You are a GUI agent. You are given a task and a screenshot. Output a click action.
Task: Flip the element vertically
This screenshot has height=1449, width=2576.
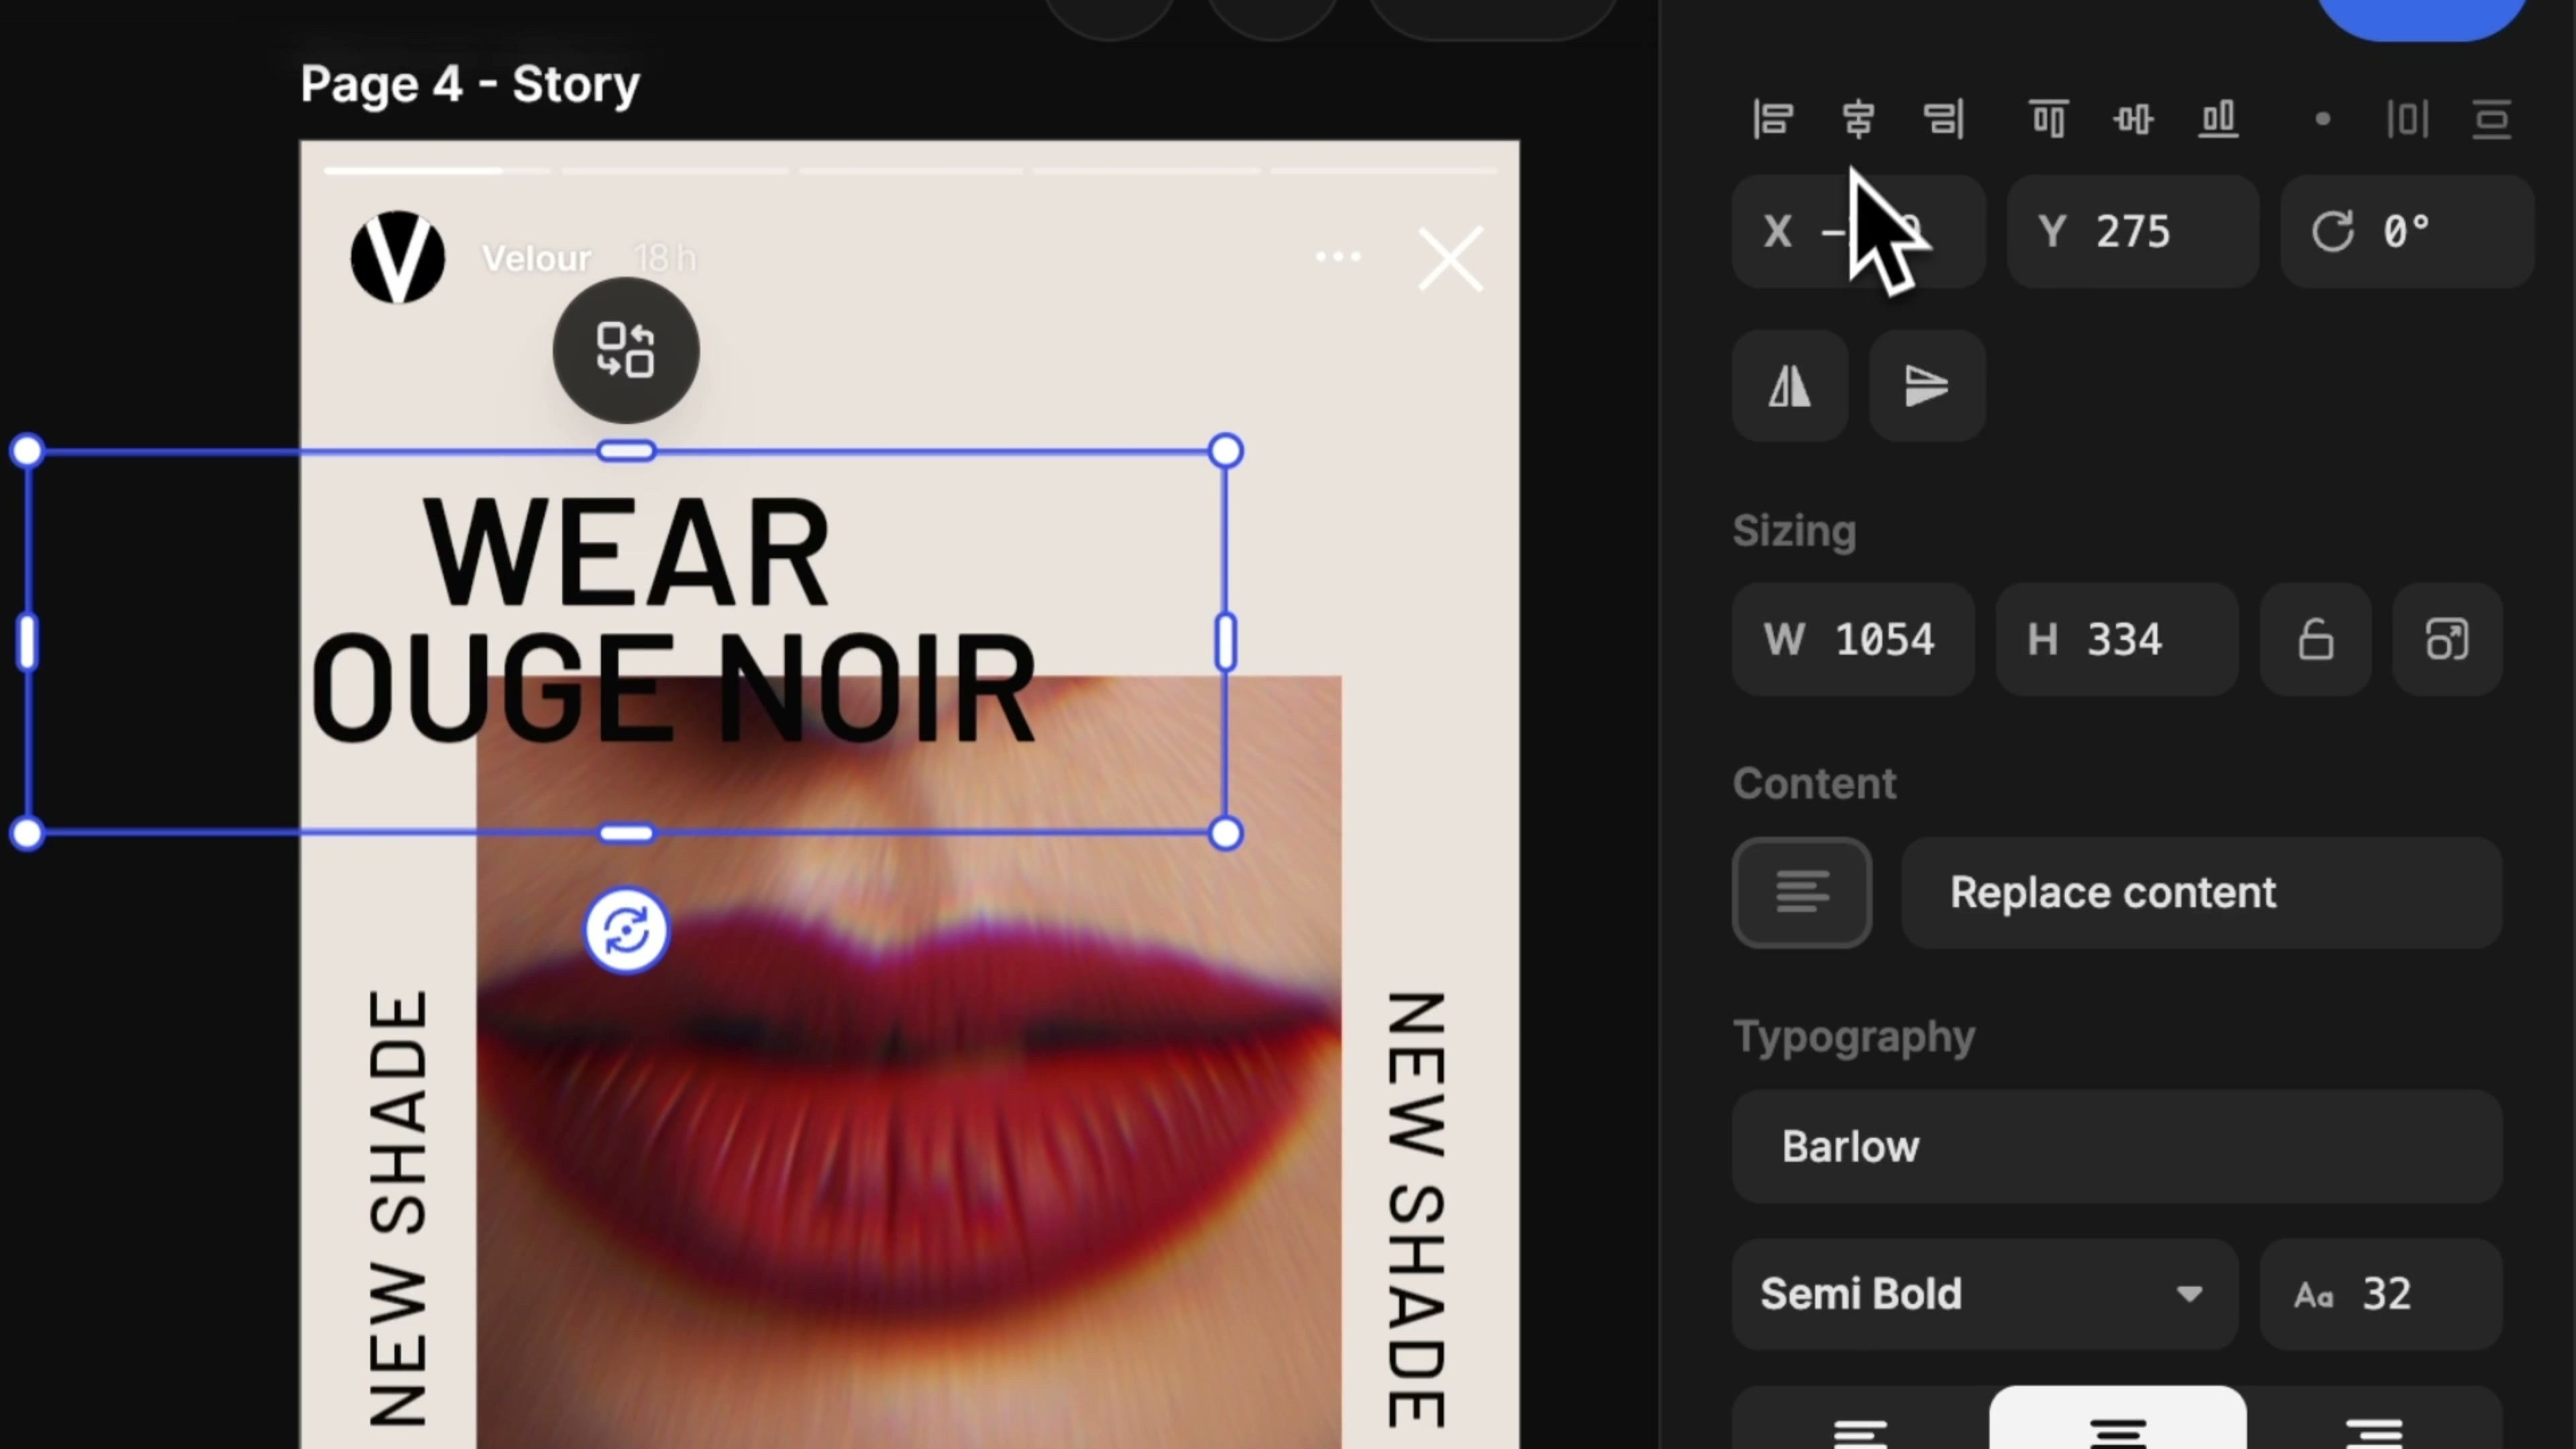pos(1927,386)
